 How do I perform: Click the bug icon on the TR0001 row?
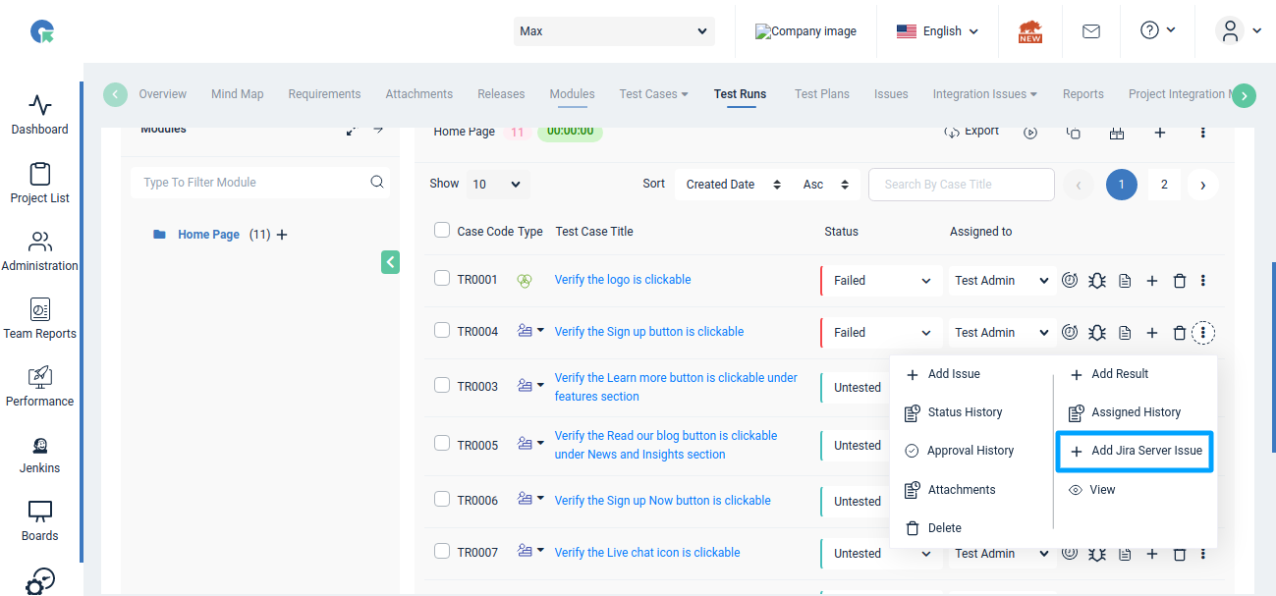(x=1097, y=280)
